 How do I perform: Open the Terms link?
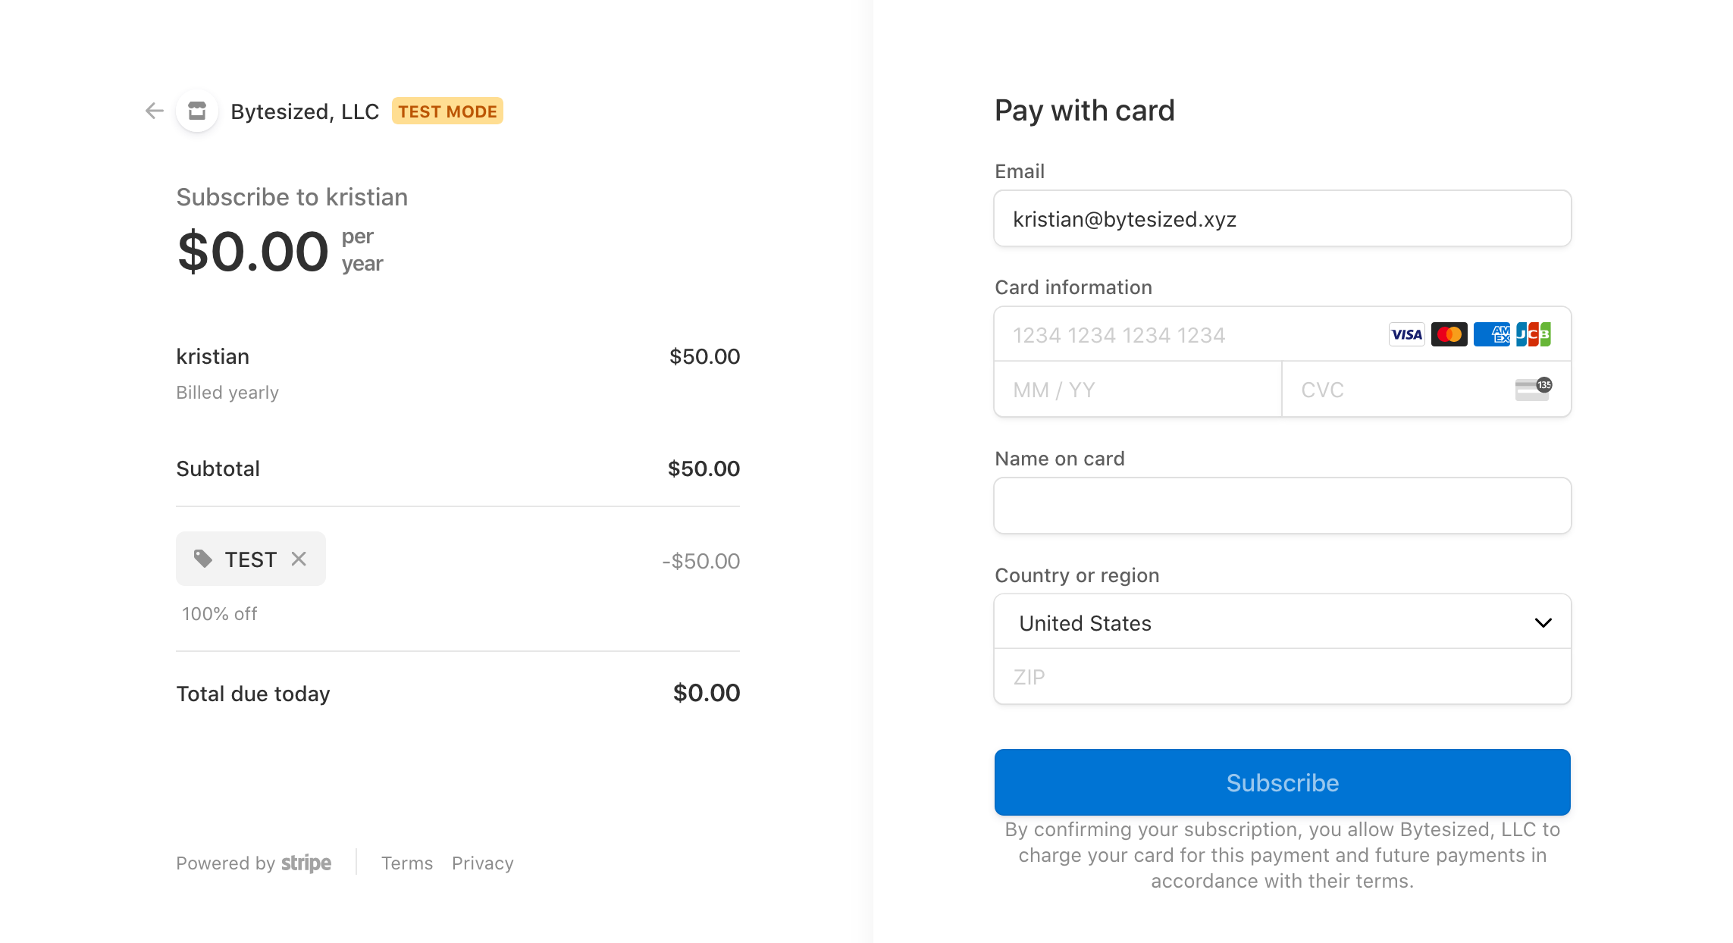pyautogui.click(x=407, y=863)
